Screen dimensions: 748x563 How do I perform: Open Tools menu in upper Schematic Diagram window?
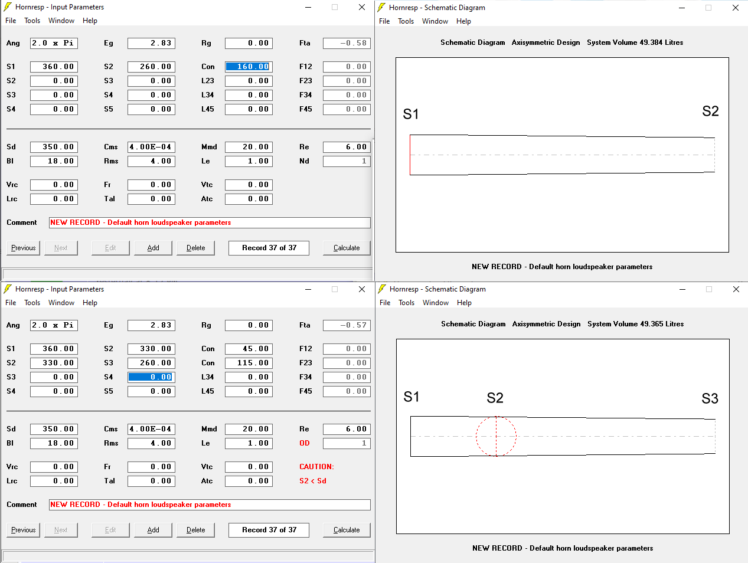[x=406, y=21]
